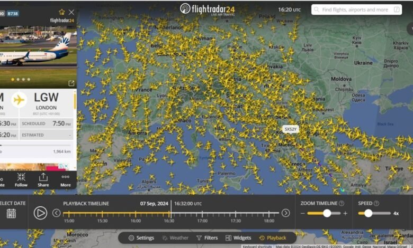
Task: Start playback with the play button
Action: 41,213
